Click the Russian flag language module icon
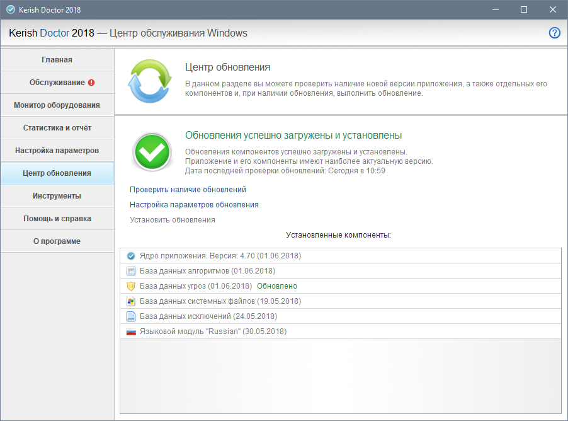The width and height of the screenshot is (568, 421). (x=131, y=332)
